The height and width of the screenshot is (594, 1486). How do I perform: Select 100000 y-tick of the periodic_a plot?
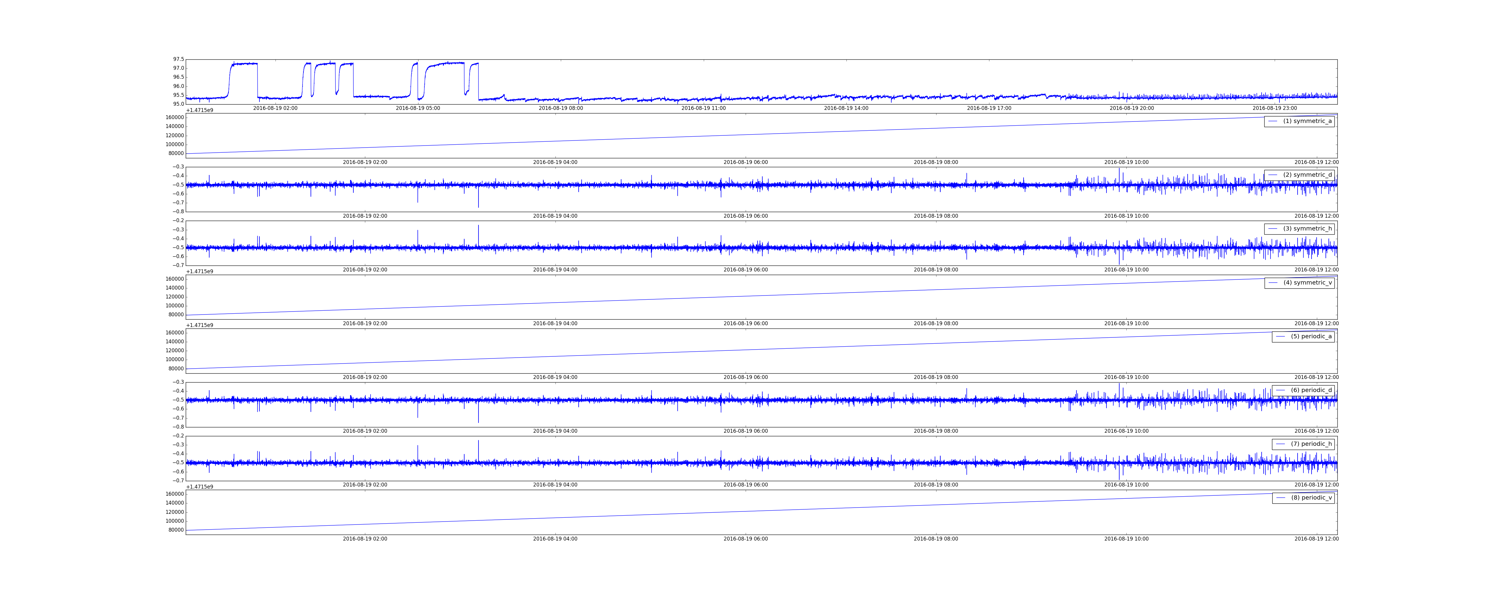(175, 359)
